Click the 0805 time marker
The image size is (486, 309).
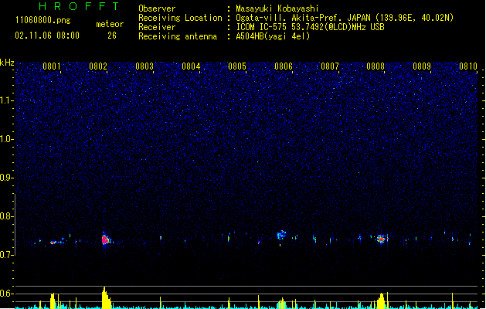(237, 66)
